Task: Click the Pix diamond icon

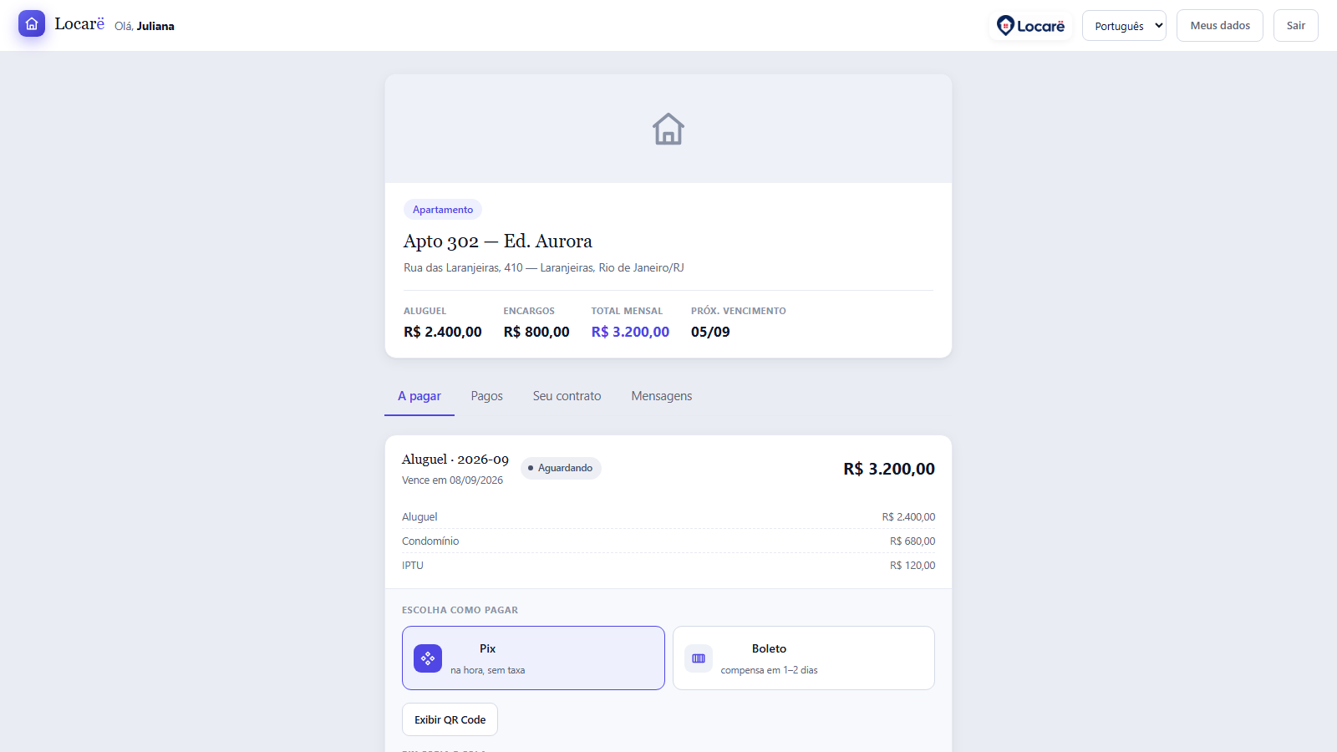Action: [x=428, y=658]
